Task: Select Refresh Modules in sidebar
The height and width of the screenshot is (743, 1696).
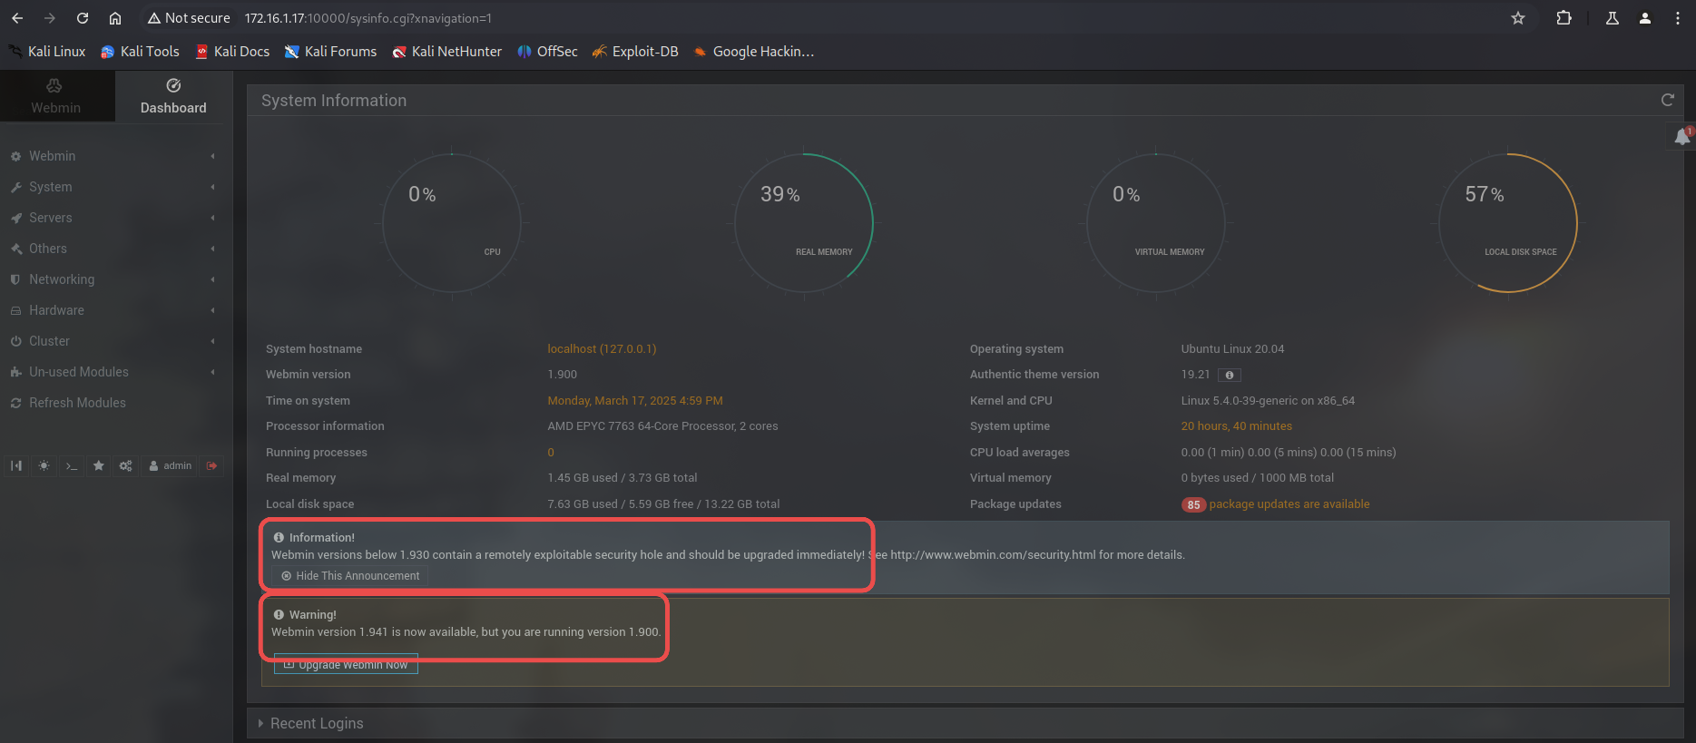Action: 77,403
